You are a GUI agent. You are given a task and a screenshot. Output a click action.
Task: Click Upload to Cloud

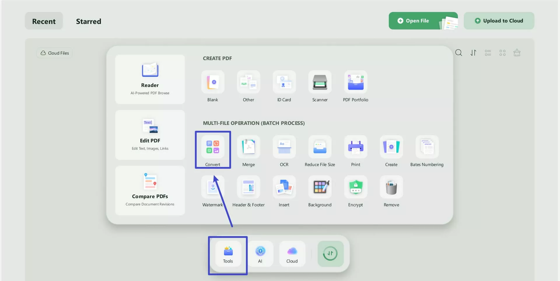coord(498,20)
